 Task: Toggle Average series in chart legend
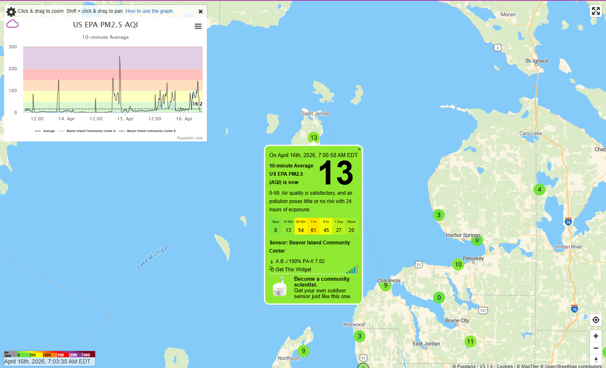click(45, 131)
